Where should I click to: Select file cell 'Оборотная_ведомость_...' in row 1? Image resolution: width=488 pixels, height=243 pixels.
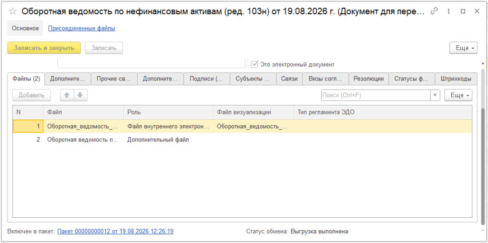point(84,126)
